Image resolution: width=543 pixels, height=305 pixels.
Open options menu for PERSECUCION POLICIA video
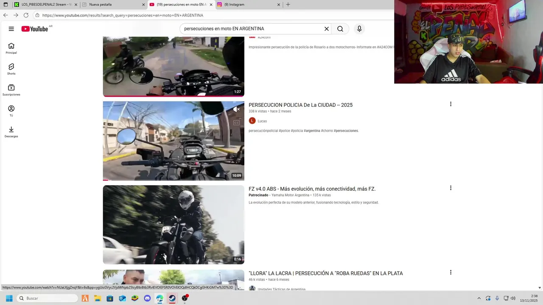(451, 104)
